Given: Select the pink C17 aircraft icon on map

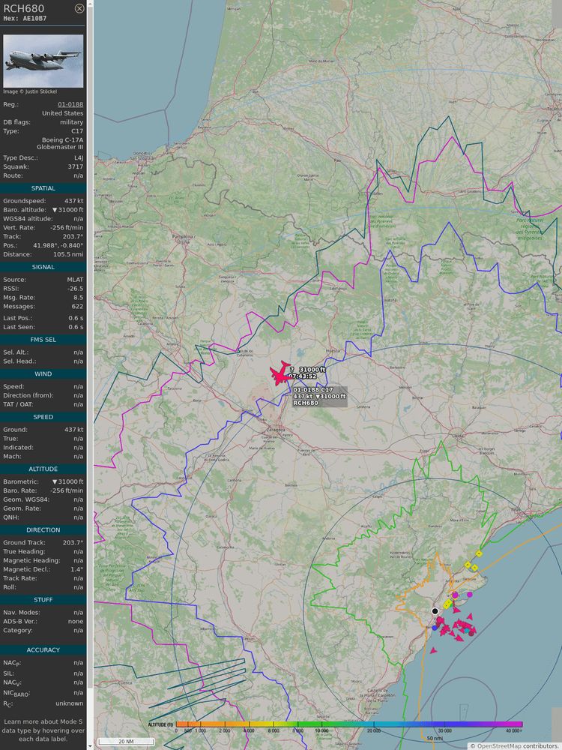Looking at the screenshot, I should tap(280, 373).
